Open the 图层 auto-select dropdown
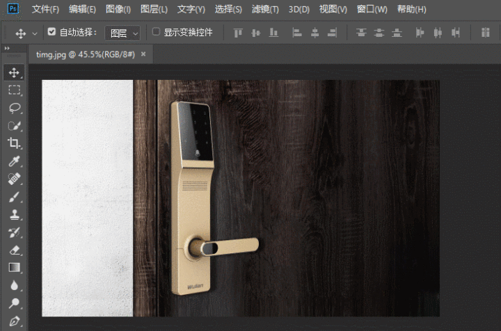 coord(123,33)
